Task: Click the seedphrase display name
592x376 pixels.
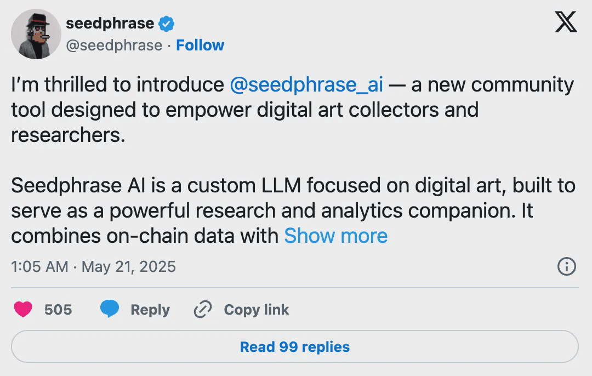Action: [x=110, y=23]
